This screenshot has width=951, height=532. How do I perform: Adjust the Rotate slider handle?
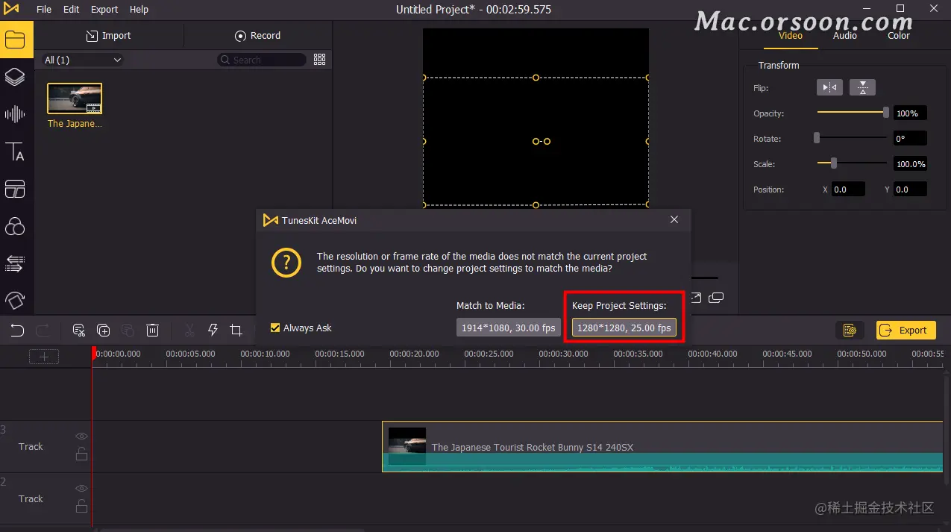click(x=817, y=138)
